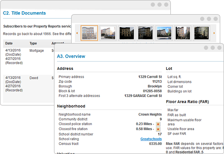
Task: Click the Mortgage type cell
Action: tap(36, 51)
